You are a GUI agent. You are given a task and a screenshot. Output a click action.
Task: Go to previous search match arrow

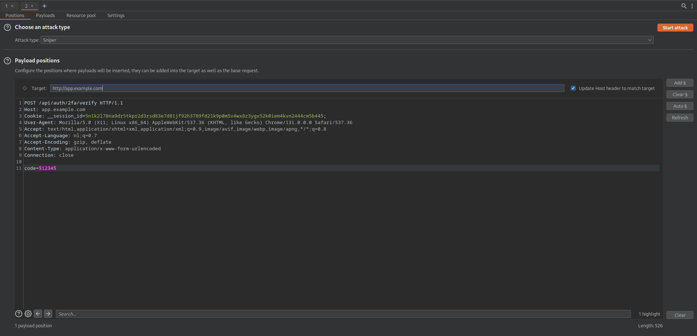click(x=38, y=314)
